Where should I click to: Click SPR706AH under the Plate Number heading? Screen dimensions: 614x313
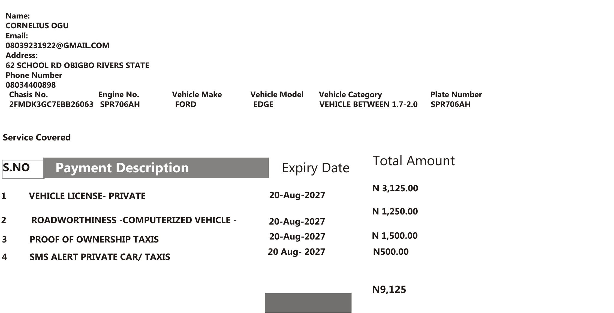coord(451,104)
